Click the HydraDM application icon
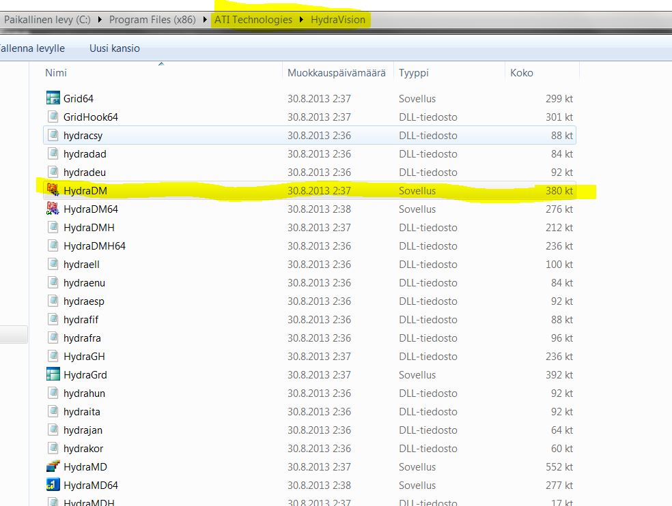 [x=53, y=190]
